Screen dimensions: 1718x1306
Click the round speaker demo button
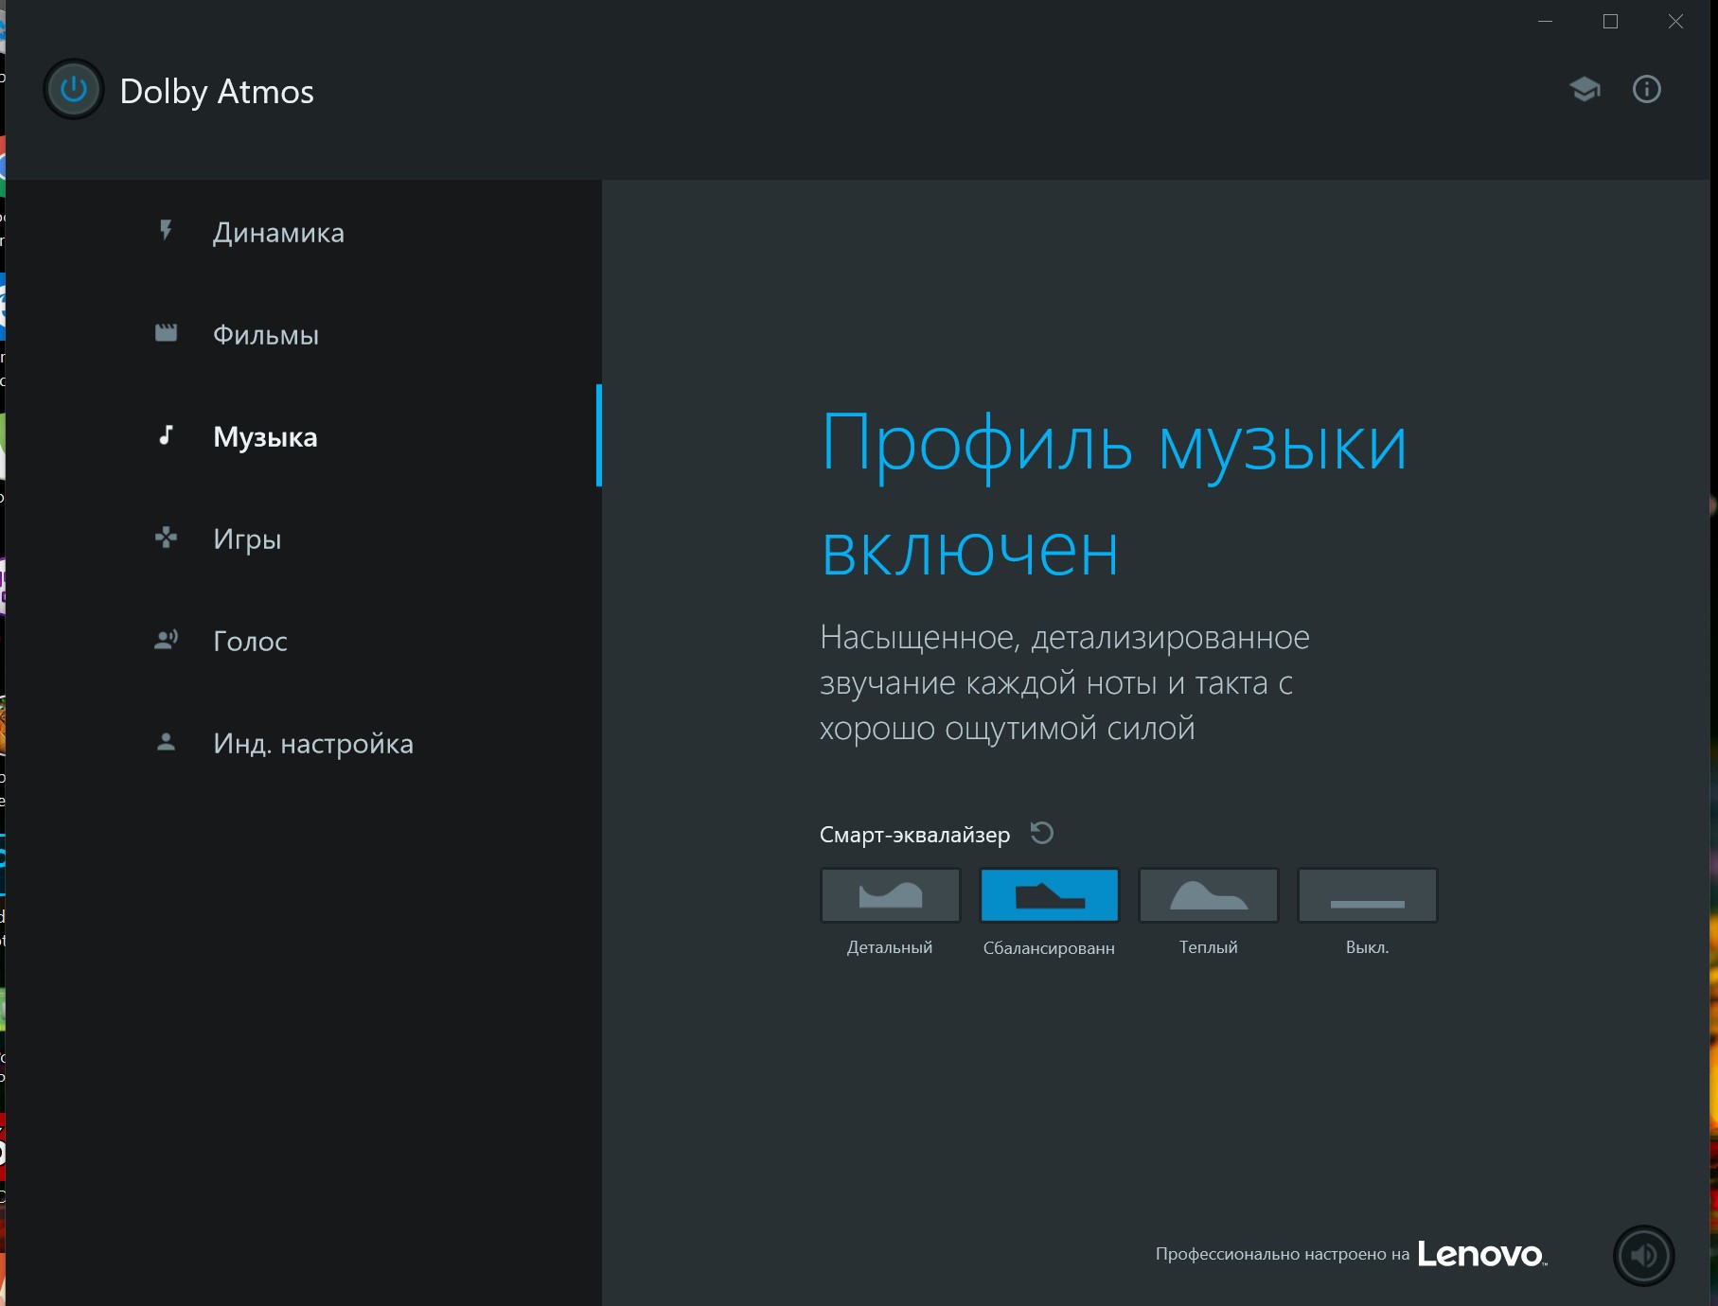coord(1644,1256)
